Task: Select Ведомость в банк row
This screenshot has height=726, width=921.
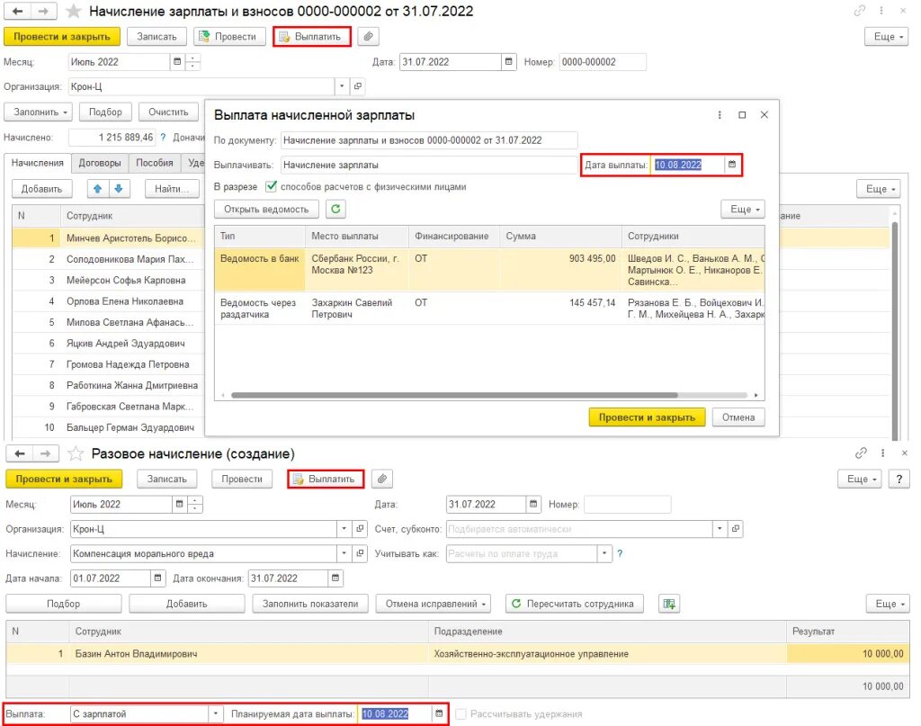Action: (489, 270)
